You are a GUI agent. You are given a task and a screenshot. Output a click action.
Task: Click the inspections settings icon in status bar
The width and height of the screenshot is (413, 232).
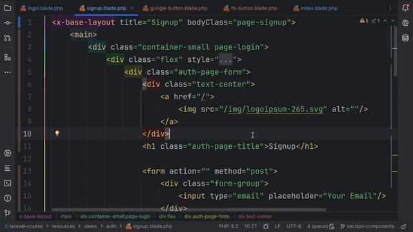point(266,226)
